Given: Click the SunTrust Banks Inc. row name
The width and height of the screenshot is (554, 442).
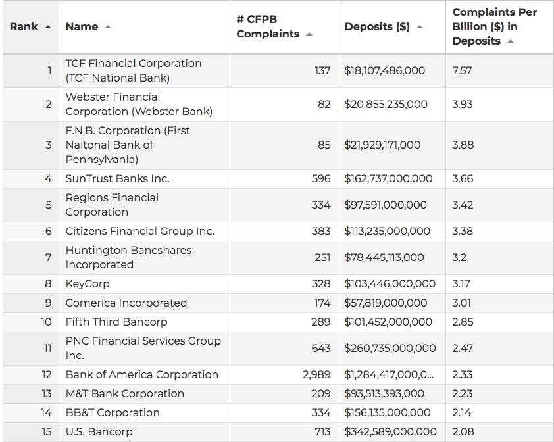Looking at the screenshot, I should pos(117,178).
